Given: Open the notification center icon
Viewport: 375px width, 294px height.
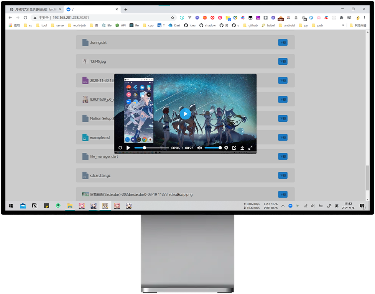Looking at the screenshot, I should (x=362, y=206).
